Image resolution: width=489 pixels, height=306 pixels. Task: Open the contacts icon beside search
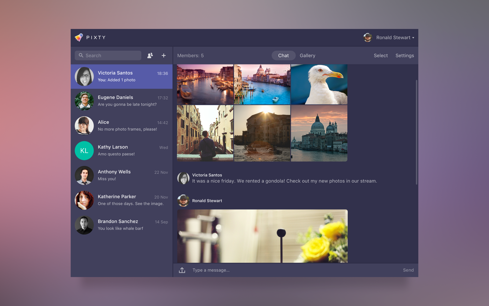(x=150, y=55)
